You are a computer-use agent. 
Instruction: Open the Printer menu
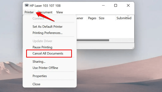(x=29, y=12)
